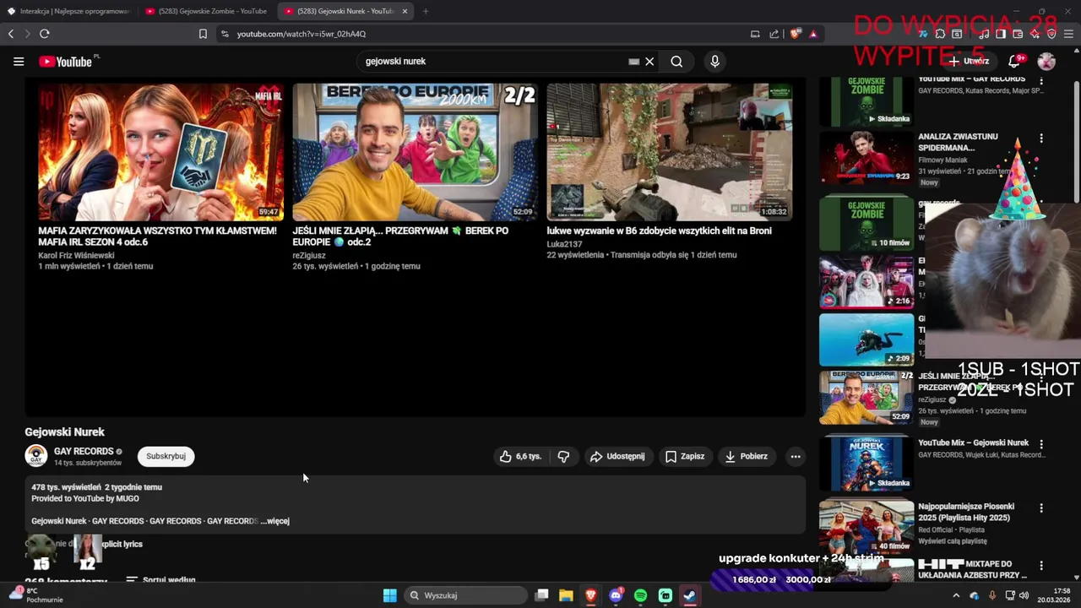Reload the page in the browser
1081x608 pixels.
44,34
